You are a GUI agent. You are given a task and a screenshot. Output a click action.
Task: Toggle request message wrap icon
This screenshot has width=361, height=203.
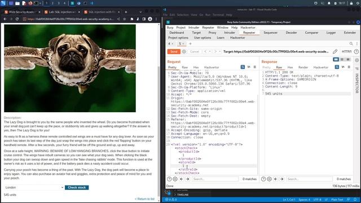pyautogui.click(x=243, y=67)
